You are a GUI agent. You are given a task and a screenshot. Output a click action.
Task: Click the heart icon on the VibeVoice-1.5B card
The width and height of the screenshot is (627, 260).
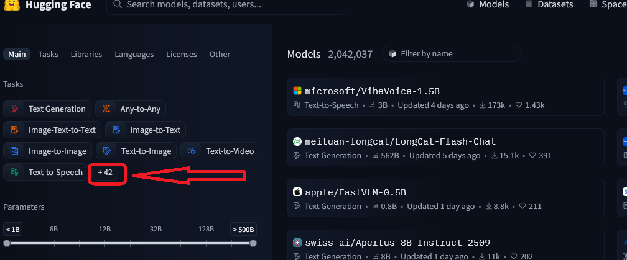pyautogui.click(x=519, y=105)
